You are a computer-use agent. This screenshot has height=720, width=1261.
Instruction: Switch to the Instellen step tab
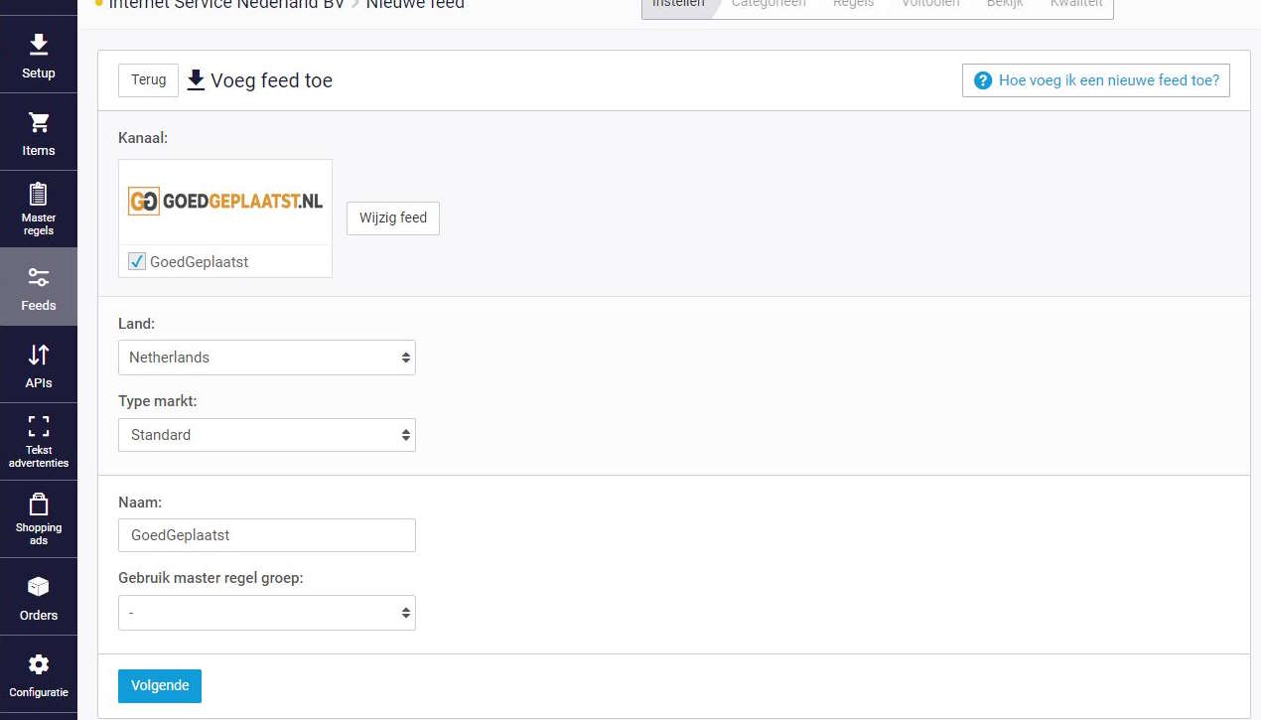pyautogui.click(x=678, y=4)
